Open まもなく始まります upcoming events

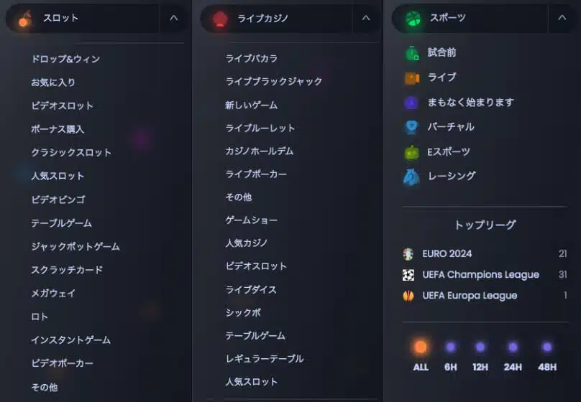(x=470, y=103)
